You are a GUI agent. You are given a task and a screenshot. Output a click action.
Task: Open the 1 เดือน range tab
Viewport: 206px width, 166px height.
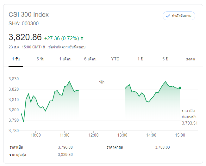point(65,59)
